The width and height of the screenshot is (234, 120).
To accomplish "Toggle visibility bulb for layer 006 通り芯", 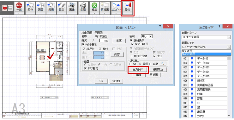I will tap(192, 81).
